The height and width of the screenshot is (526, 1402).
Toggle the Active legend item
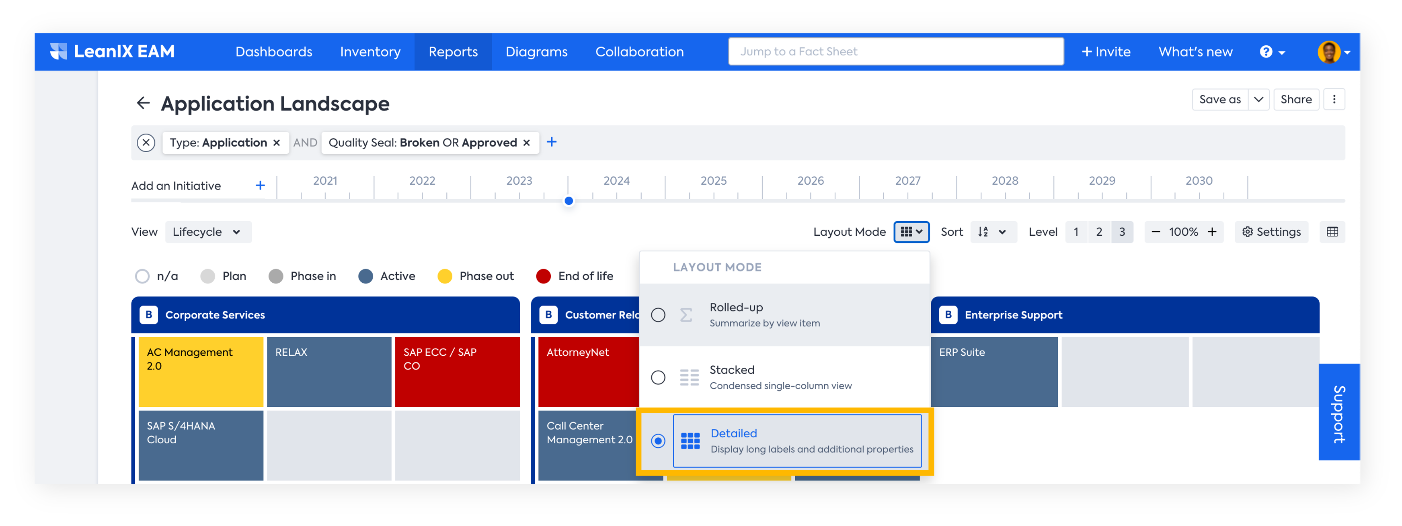coord(386,276)
